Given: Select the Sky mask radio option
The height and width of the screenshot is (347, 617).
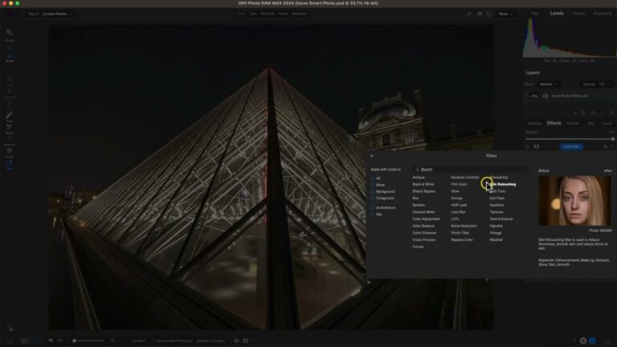Looking at the screenshot, I should [x=373, y=214].
